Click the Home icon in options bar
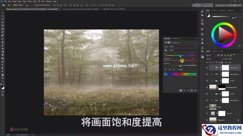Screen dimensions: 243x136 [4, 5]
